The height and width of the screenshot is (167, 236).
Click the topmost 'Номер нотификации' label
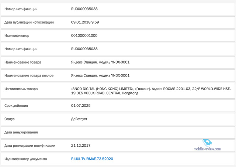point(21,8)
